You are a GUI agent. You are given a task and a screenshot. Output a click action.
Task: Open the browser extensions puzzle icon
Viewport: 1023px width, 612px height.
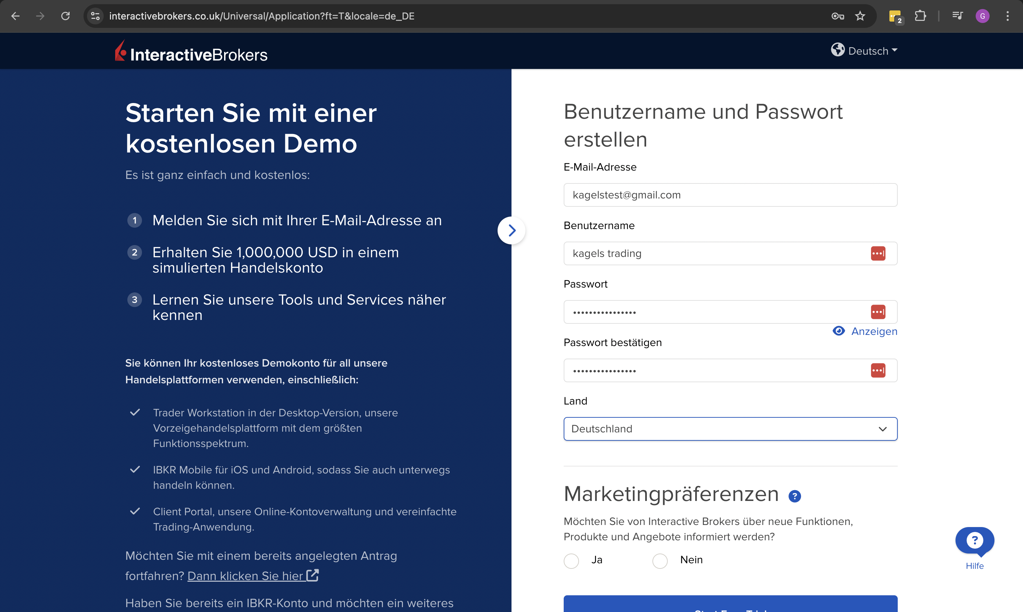tap(920, 16)
